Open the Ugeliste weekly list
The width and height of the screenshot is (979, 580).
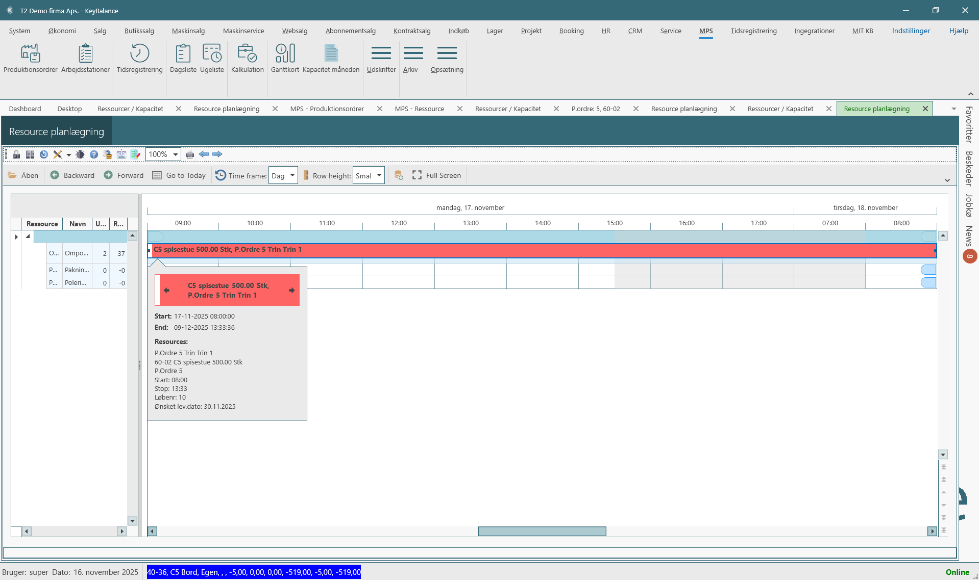[212, 58]
